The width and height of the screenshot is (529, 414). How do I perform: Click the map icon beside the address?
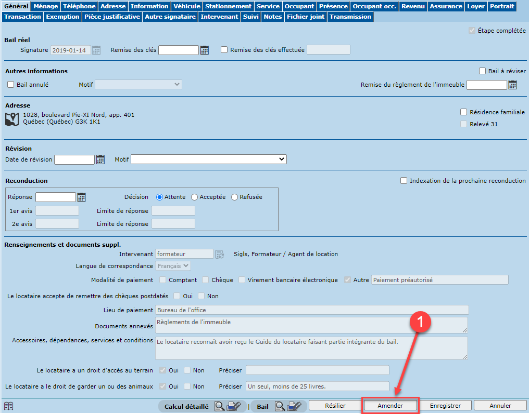(11, 119)
